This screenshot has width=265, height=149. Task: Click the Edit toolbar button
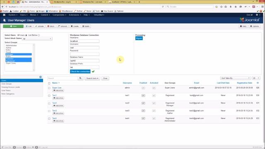29,26
